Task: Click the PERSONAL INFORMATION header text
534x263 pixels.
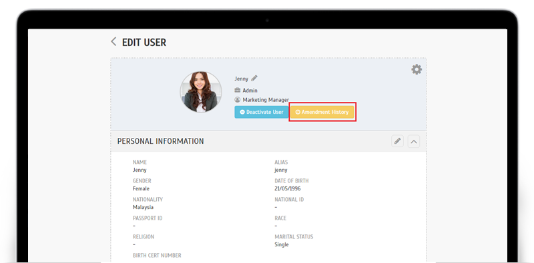Action: 160,141
